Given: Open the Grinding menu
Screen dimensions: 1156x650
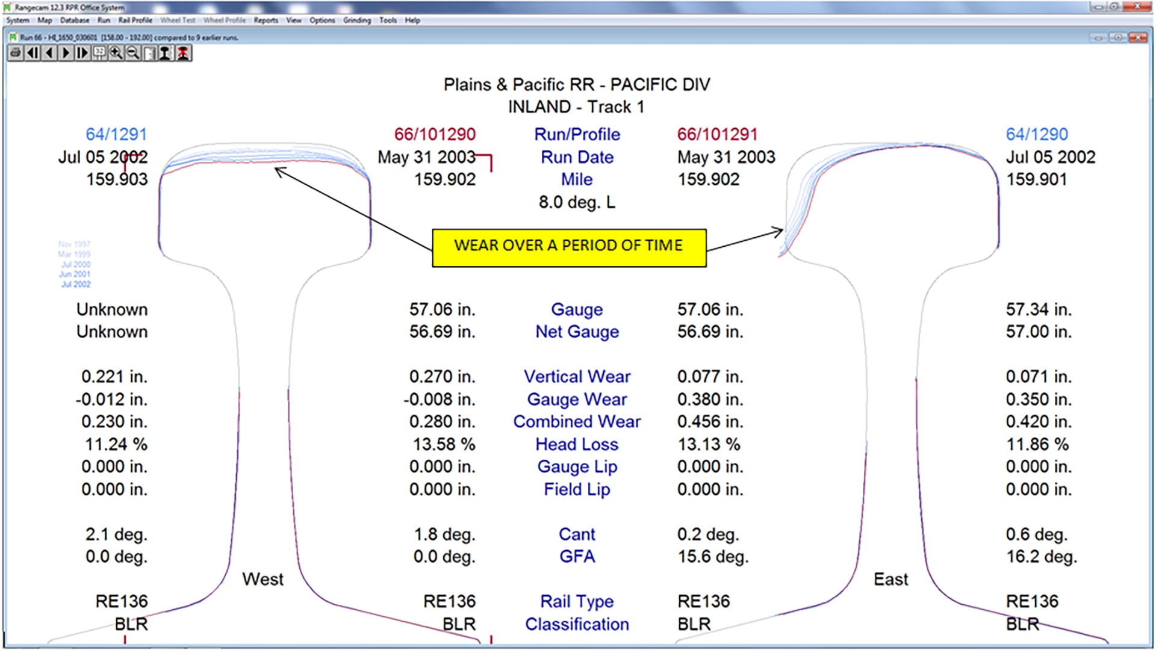Looking at the screenshot, I should [357, 20].
